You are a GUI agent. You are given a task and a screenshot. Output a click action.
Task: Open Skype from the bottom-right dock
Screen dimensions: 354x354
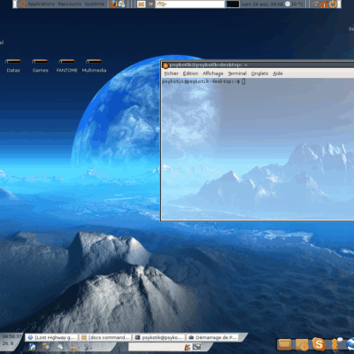tap(319, 343)
